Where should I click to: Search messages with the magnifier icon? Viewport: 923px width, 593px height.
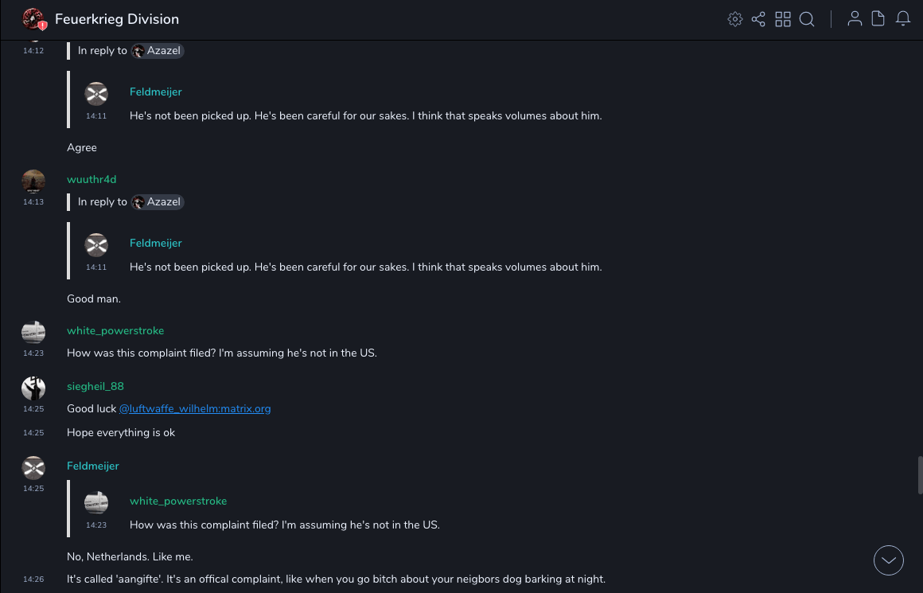click(x=807, y=19)
